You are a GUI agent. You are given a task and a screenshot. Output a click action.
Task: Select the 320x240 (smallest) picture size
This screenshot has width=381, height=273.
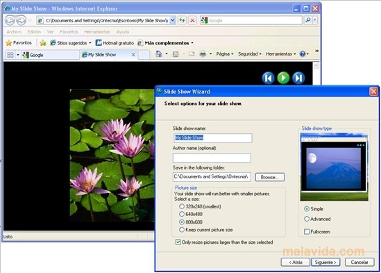(182, 206)
